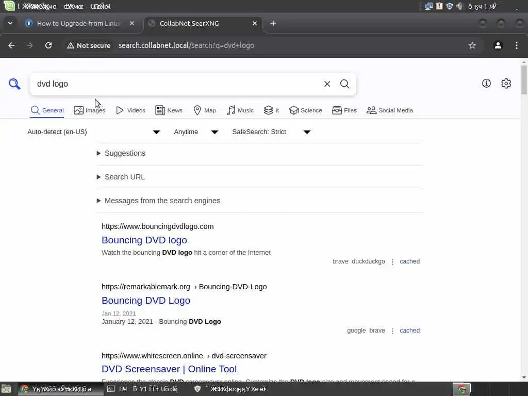This screenshot has height=396, width=528.
Task: Switch to Files category
Action: coord(344,110)
